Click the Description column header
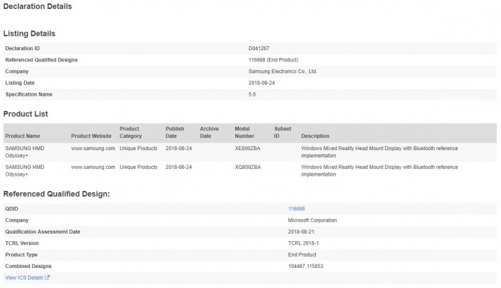501x288 pixels. [x=315, y=136]
